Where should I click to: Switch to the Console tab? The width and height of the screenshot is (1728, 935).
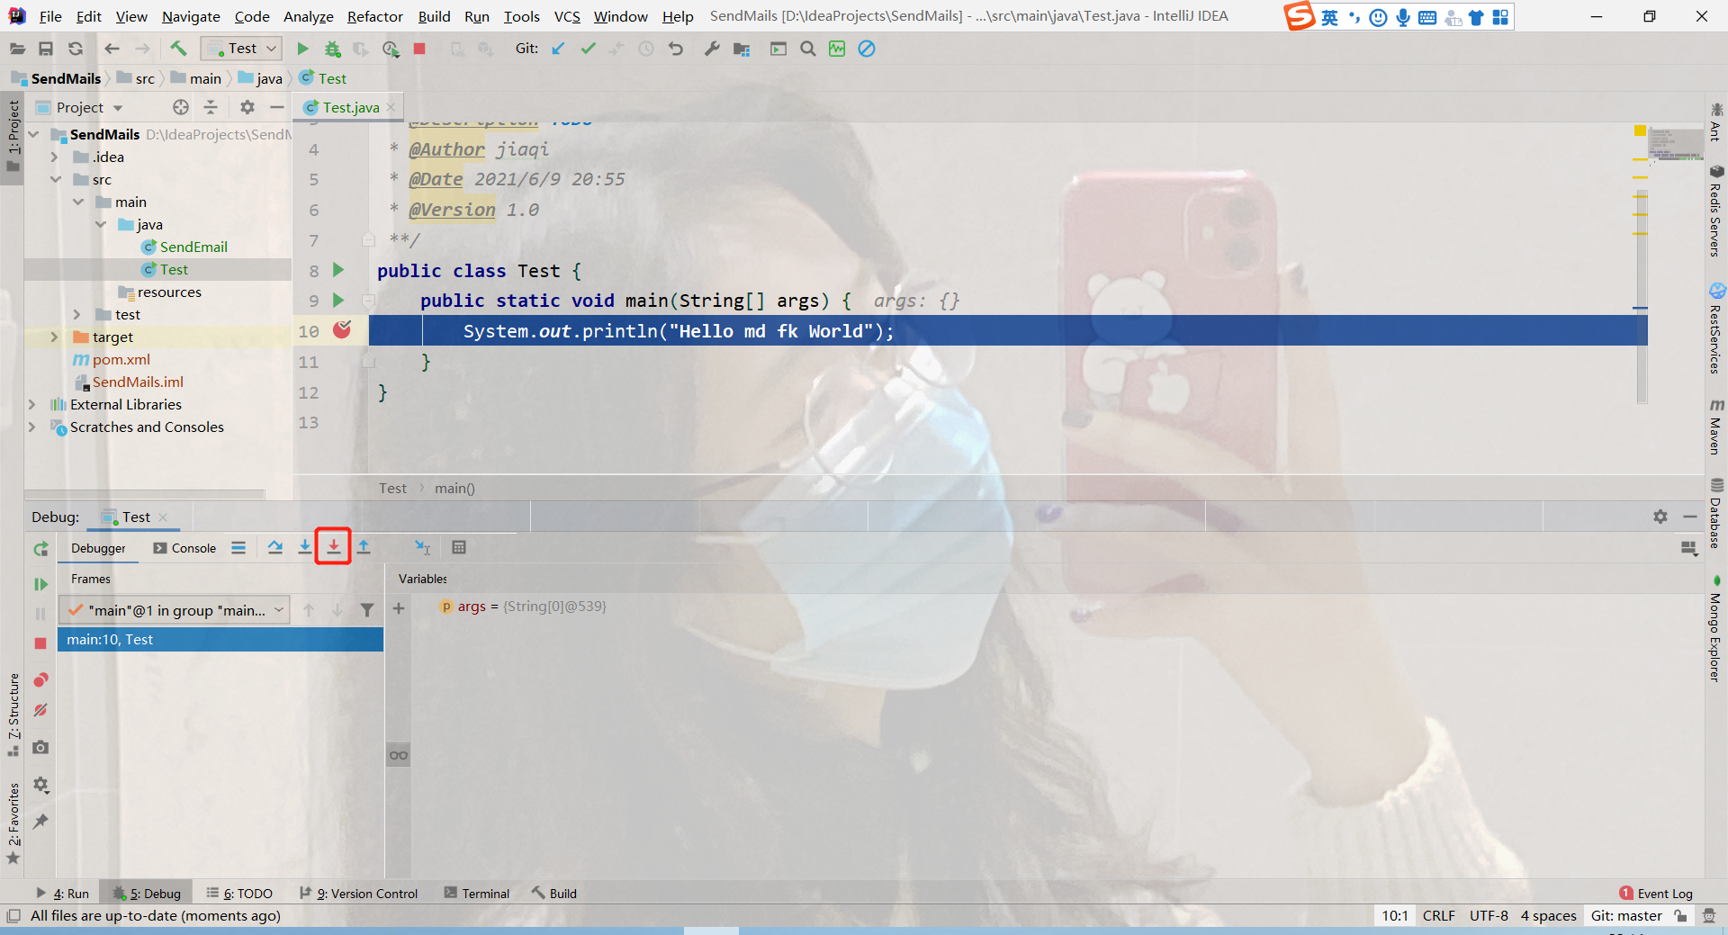pyautogui.click(x=184, y=548)
